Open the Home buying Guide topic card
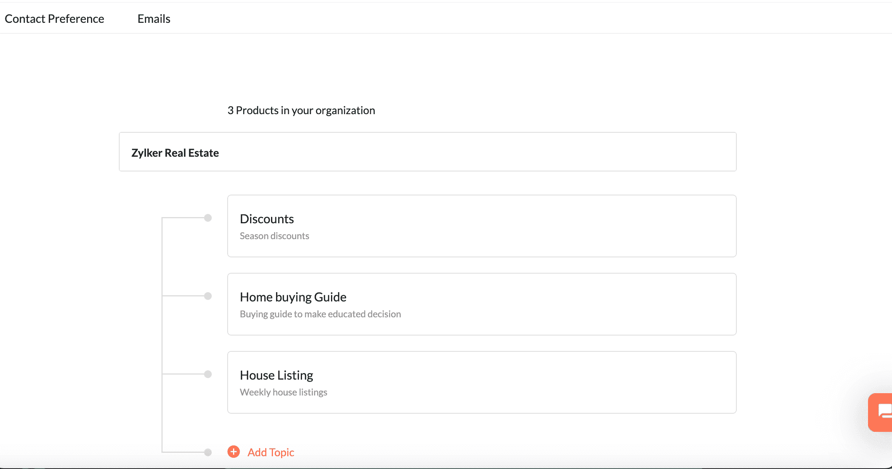 click(x=482, y=304)
